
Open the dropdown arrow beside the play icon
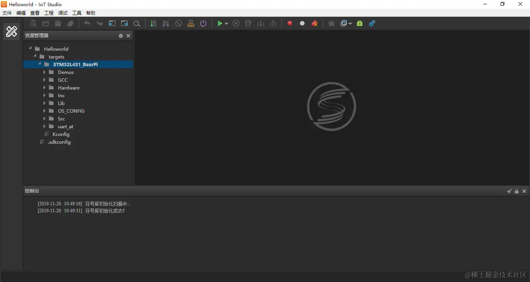226,24
